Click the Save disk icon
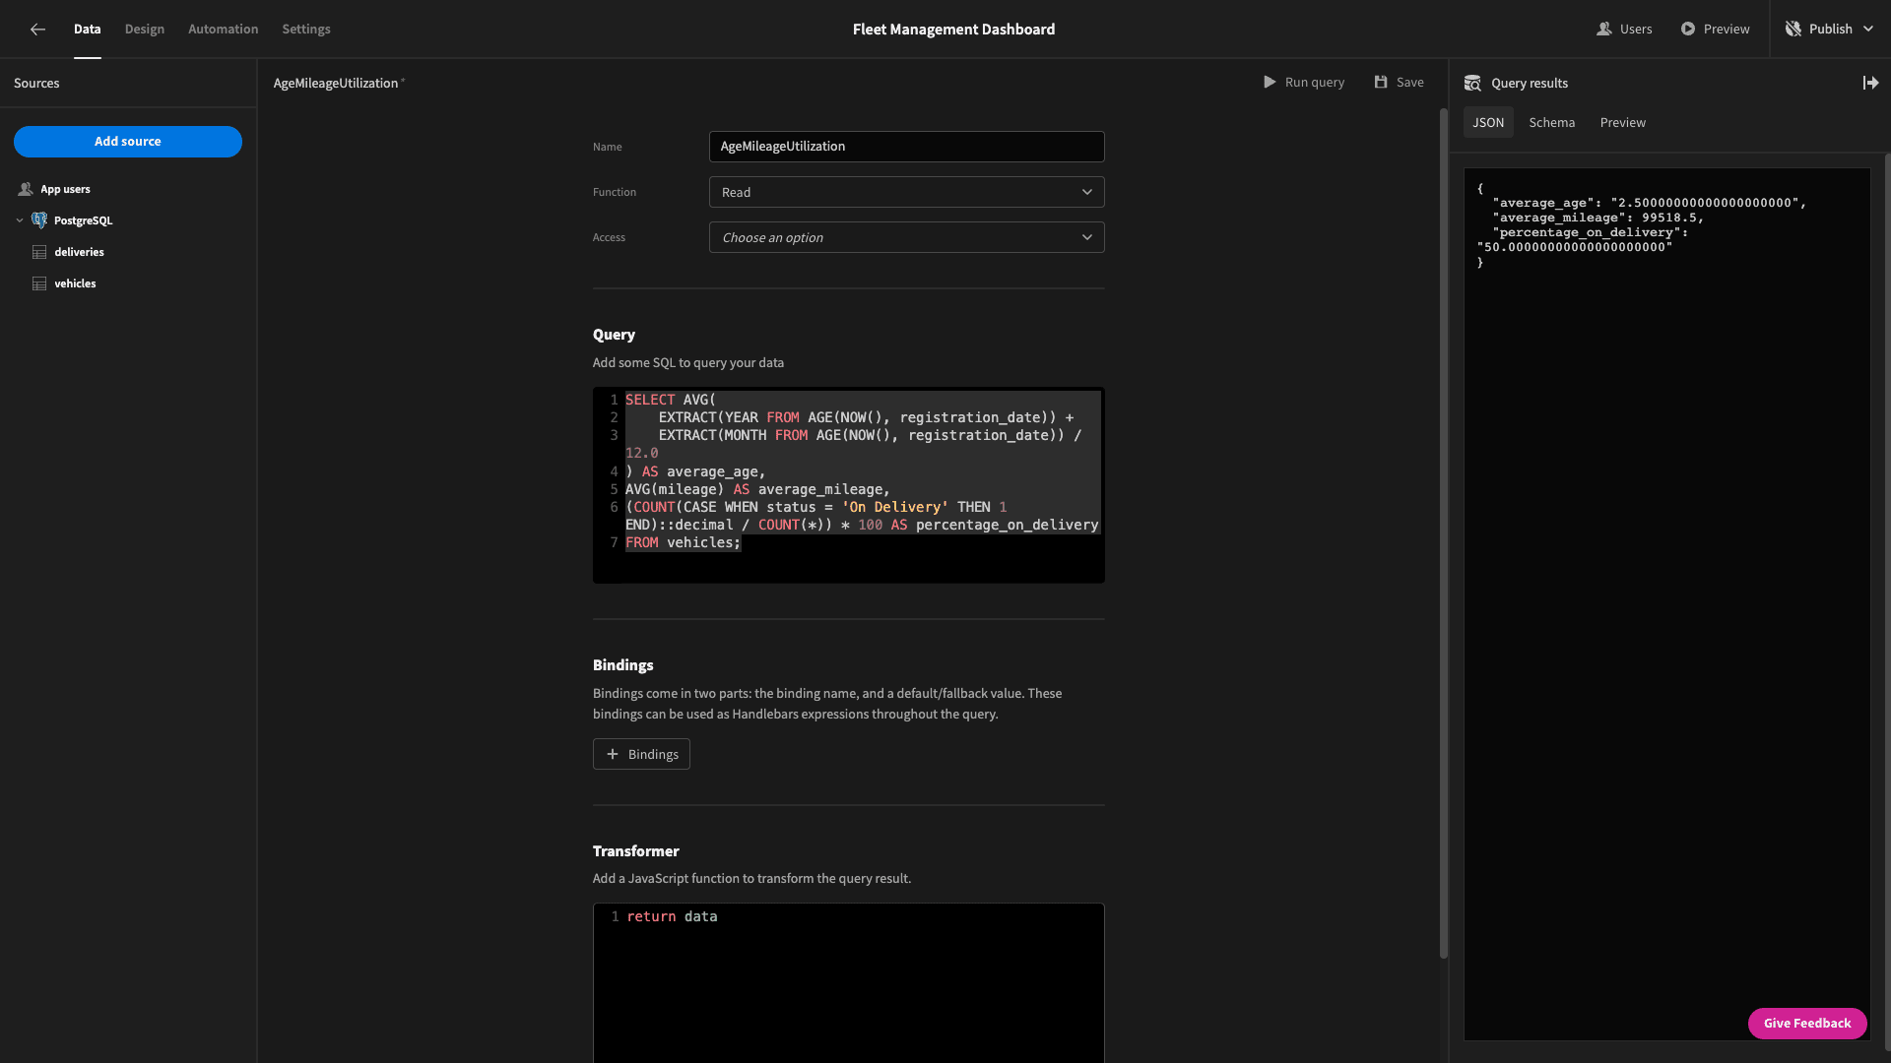The height and width of the screenshot is (1063, 1891). 1381,83
